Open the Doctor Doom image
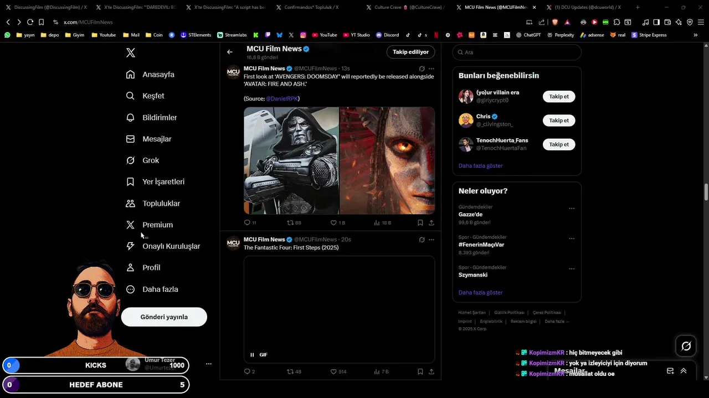This screenshot has height=398, width=709. [291, 161]
